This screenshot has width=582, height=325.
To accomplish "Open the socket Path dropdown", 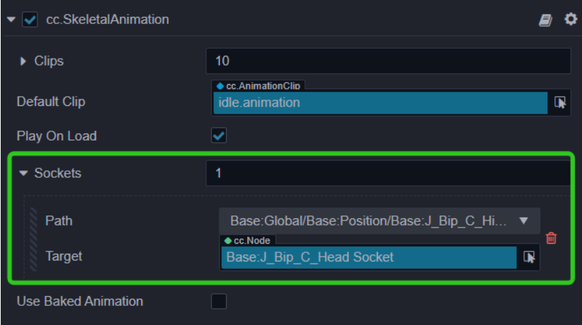I will (x=379, y=220).
